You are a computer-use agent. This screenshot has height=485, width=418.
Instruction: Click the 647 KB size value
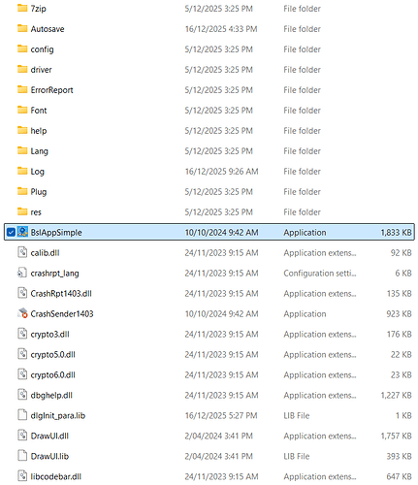point(399,477)
